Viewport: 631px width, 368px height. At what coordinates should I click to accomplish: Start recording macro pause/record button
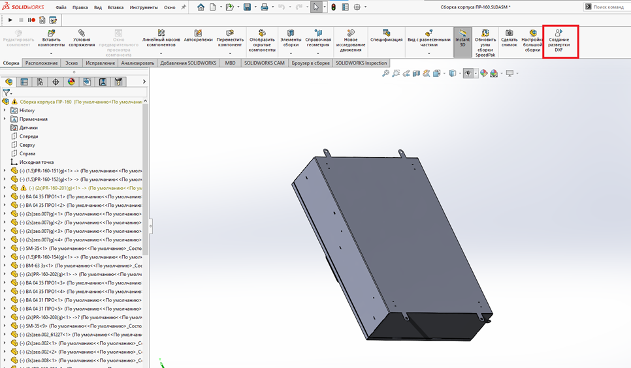click(x=31, y=20)
